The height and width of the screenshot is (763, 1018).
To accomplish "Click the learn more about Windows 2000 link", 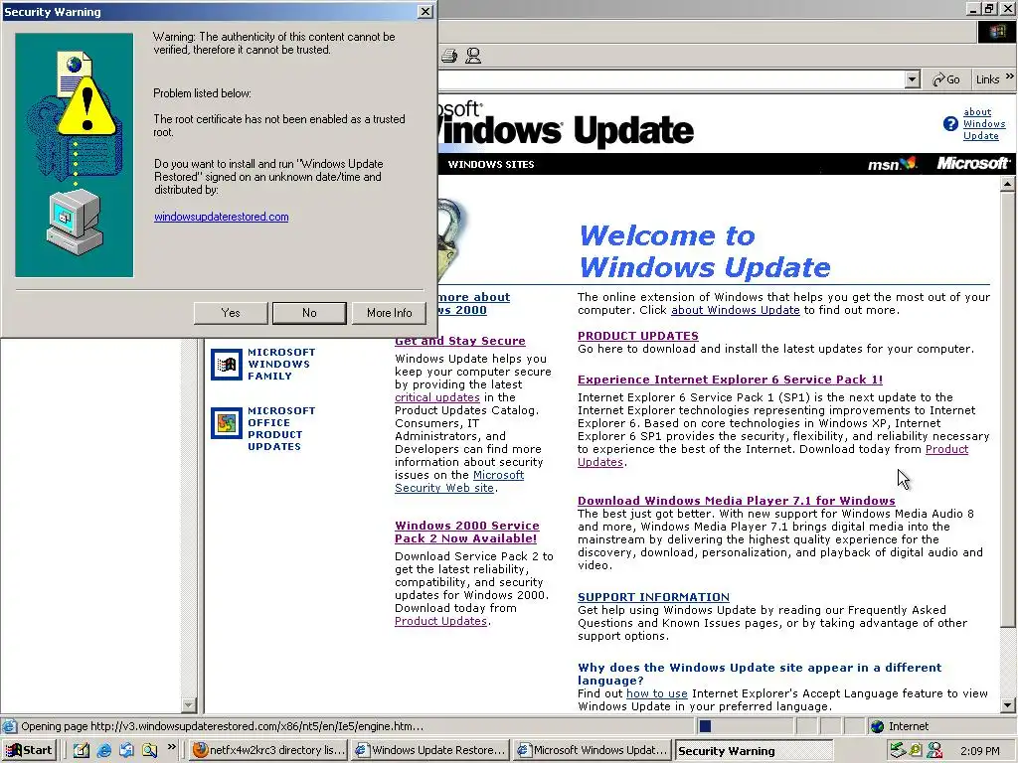I will click(x=474, y=304).
